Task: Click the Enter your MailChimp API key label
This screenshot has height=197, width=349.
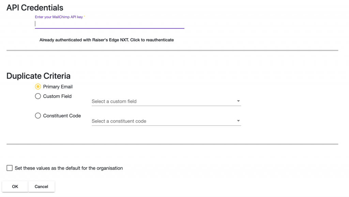Action: click(x=59, y=17)
